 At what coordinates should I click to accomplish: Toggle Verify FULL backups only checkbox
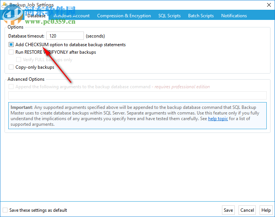(18, 60)
